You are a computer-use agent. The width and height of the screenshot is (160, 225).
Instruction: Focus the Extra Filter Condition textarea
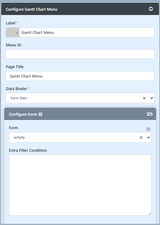click(80, 185)
